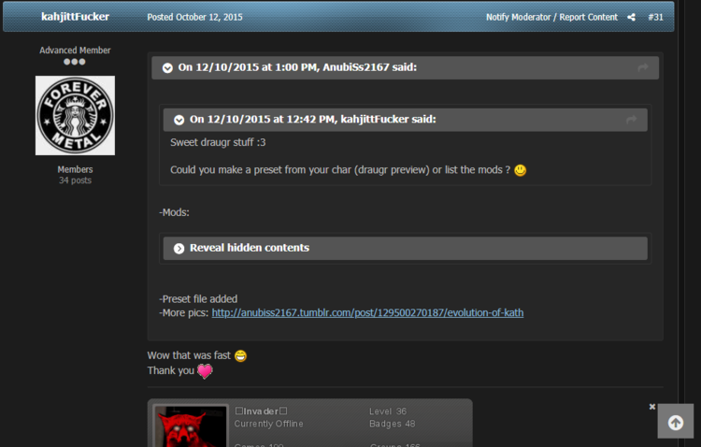Open permalink for post #31
The height and width of the screenshot is (447, 701).
point(655,17)
